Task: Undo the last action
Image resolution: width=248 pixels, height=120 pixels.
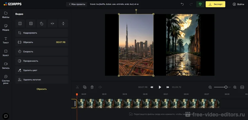Action: point(182,4)
